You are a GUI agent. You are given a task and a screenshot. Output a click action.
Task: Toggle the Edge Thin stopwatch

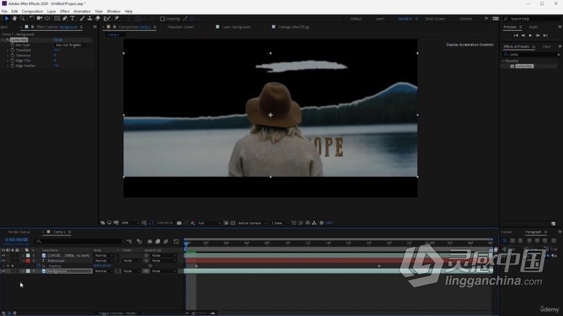pyautogui.click(x=13, y=60)
